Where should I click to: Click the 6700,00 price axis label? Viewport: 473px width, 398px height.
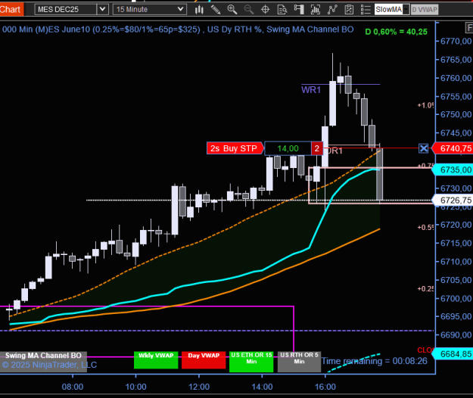[x=456, y=298]
